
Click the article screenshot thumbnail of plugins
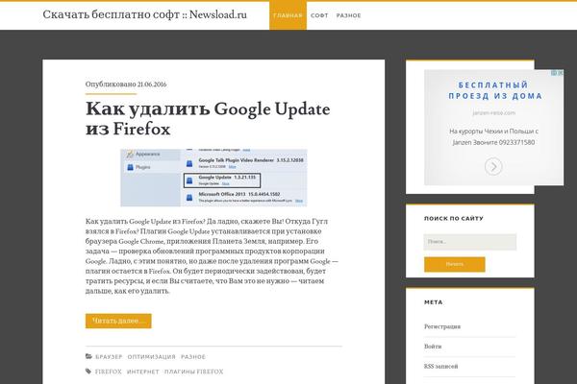[213, 178]
